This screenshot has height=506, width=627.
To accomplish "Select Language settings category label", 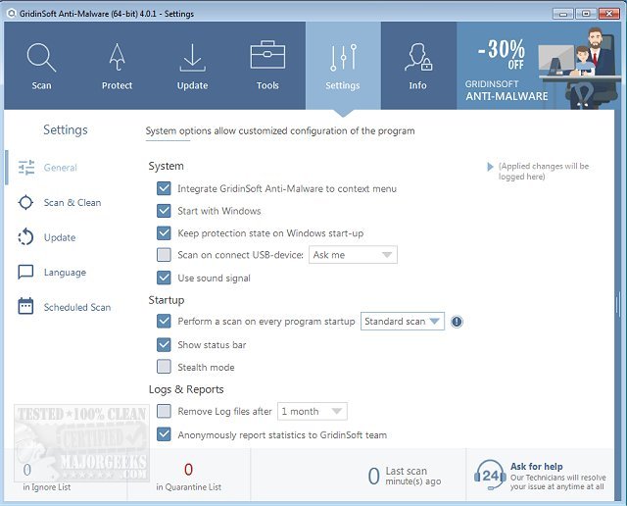I will [65, 273].
